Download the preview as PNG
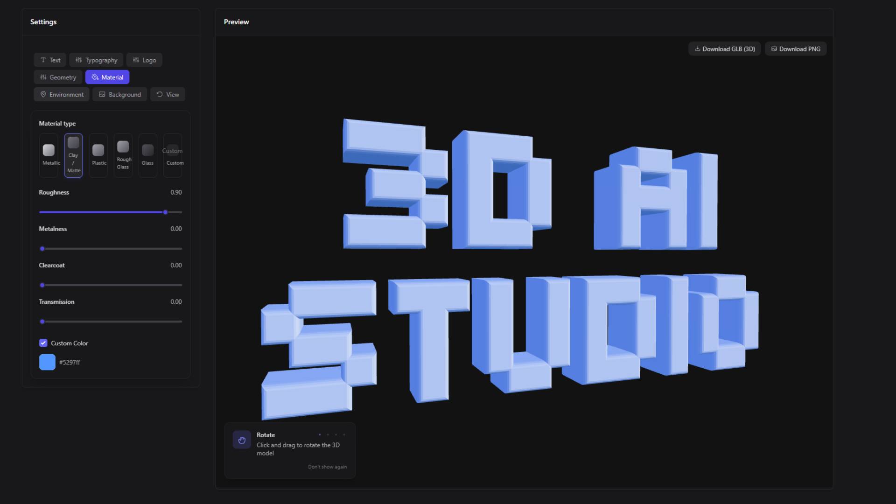The width and height of the screenshot is (896, 504). pyautogui.click(x=796, y=49)
